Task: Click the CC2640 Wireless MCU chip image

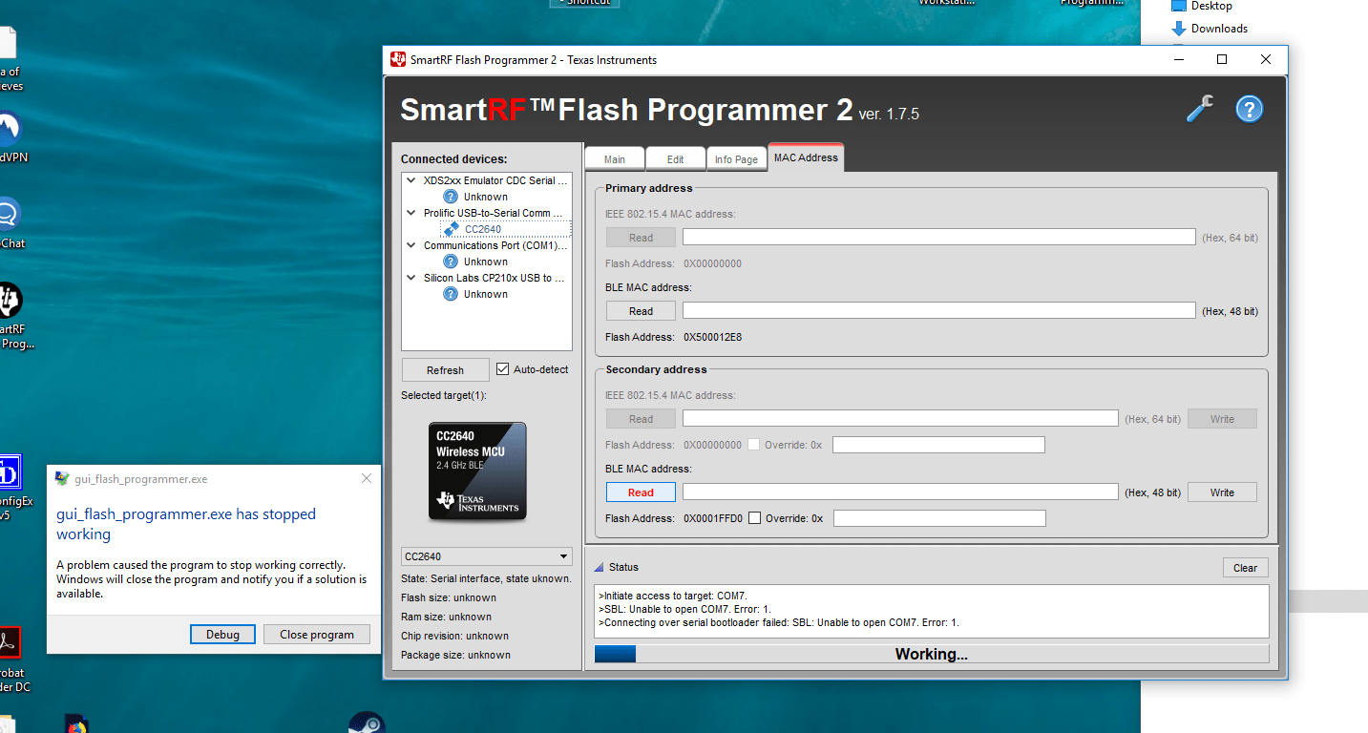Action: [x=477, y=471]
